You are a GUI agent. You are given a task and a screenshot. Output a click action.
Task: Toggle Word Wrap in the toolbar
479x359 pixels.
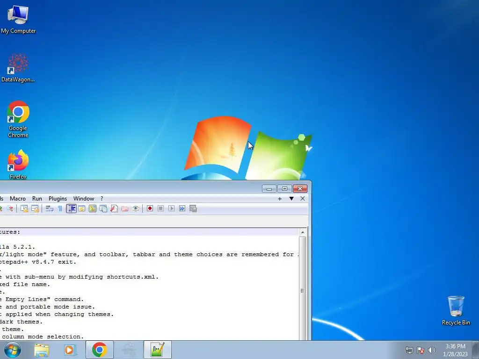[49, 208]
